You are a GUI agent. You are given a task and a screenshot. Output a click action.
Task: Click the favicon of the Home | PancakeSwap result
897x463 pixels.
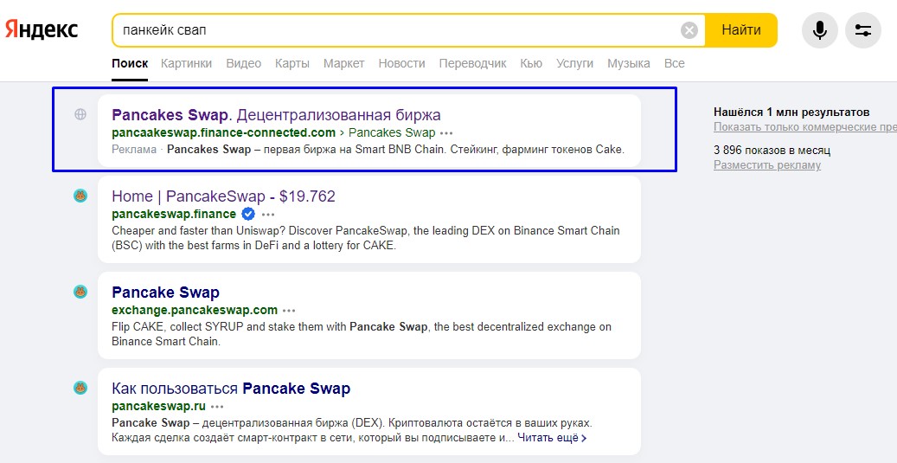pos(80,196)
